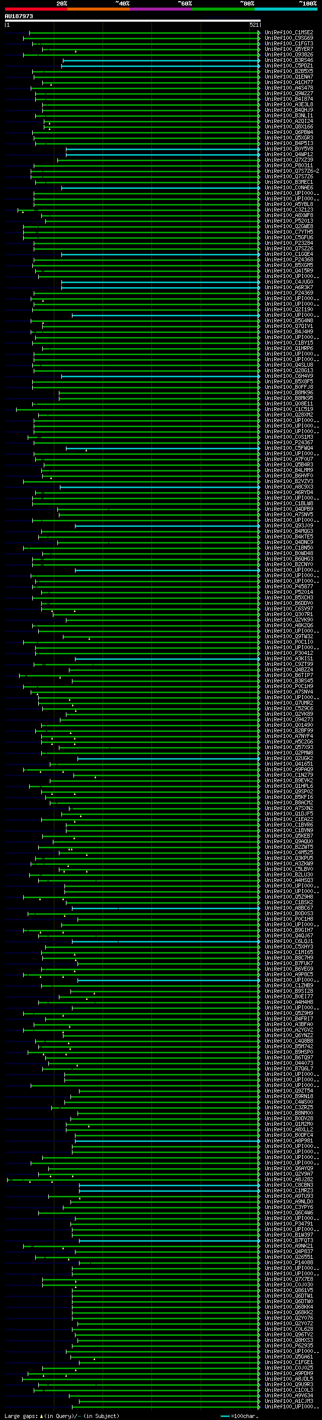Select label UniRef100_C4JUG0

click(289, 282)
